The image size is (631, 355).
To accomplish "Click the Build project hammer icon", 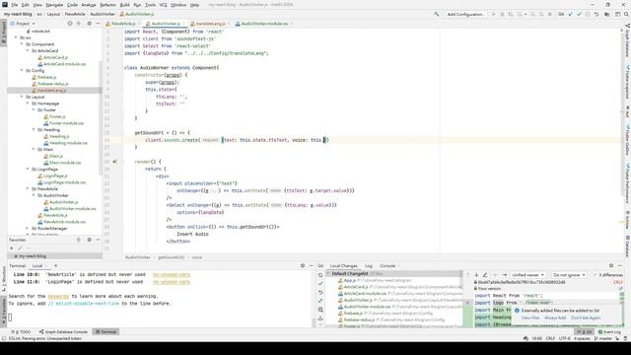I will 437,14.
